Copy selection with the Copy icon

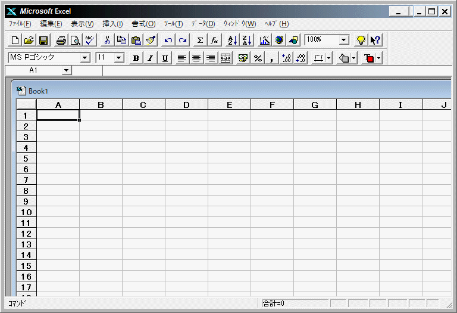tap(121, 40)
